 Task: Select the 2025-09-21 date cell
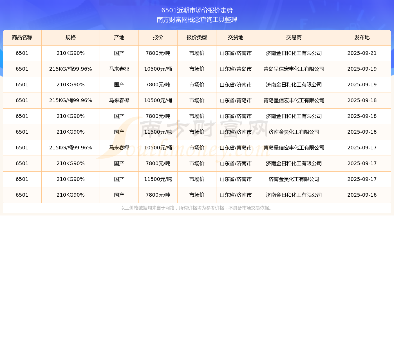362,53
